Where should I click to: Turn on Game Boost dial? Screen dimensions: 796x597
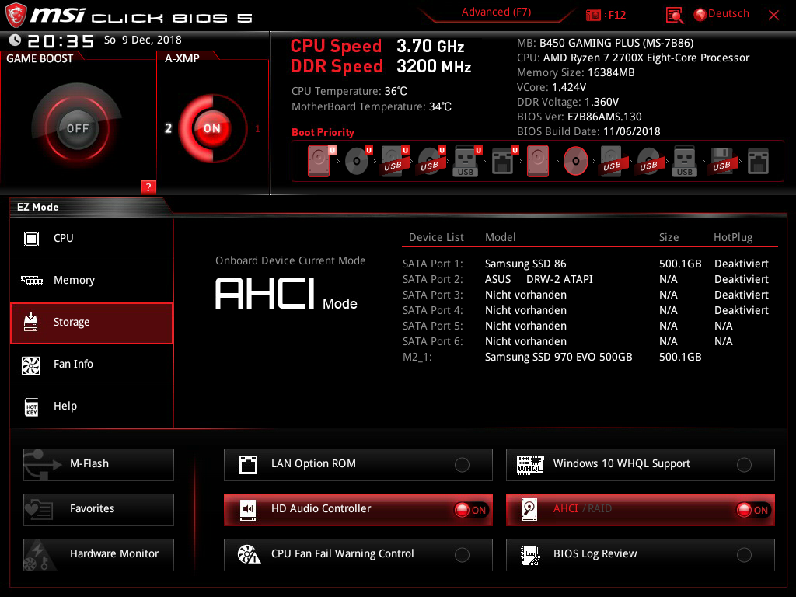(77, 128)
